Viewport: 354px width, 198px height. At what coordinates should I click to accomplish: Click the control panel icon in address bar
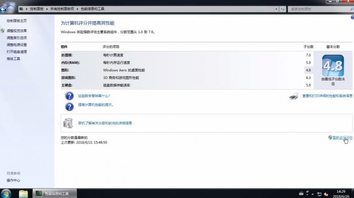click(21, 9)
